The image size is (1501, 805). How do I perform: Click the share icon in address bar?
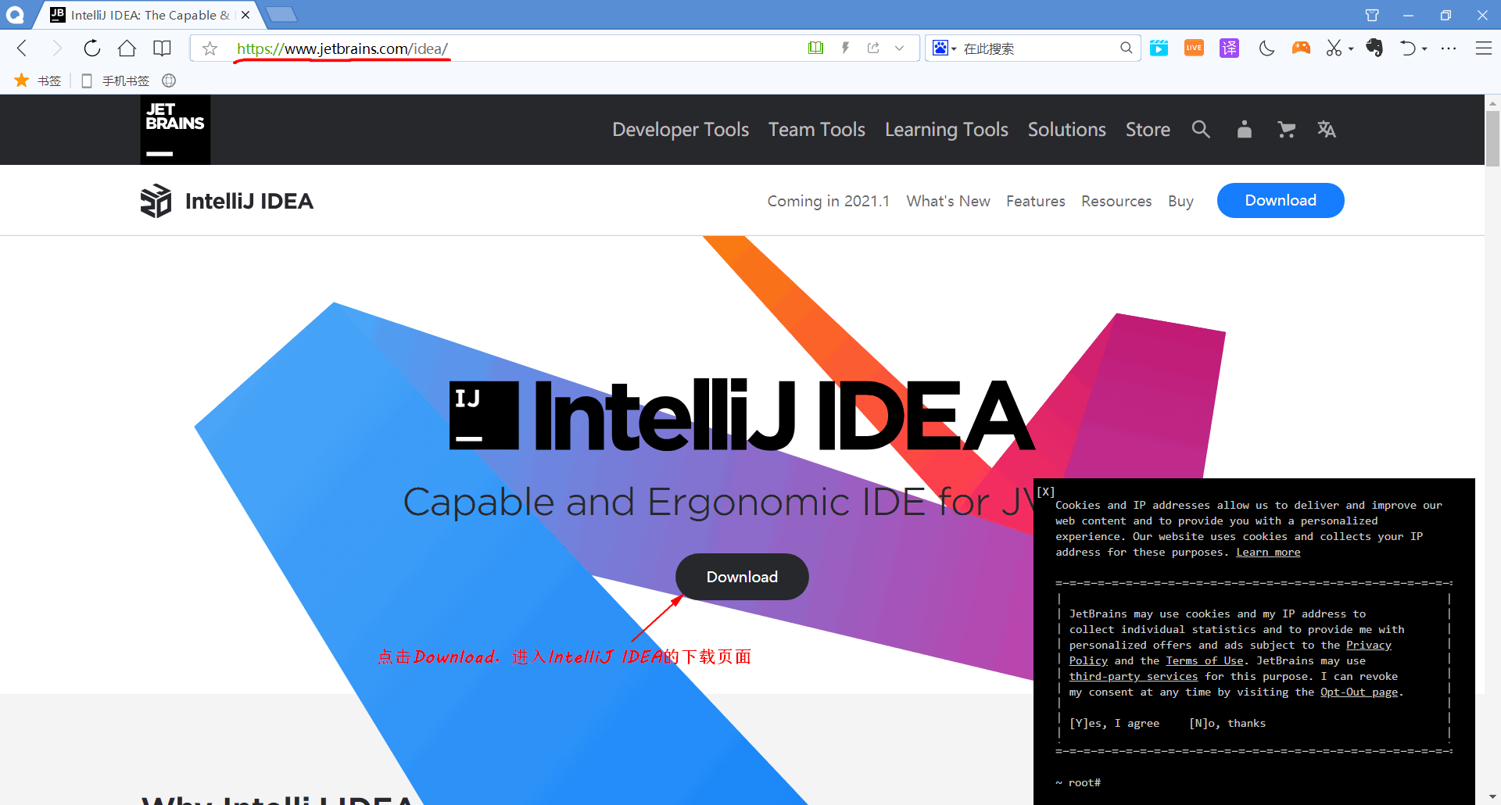pyautogui.click(x=873, y=48)
